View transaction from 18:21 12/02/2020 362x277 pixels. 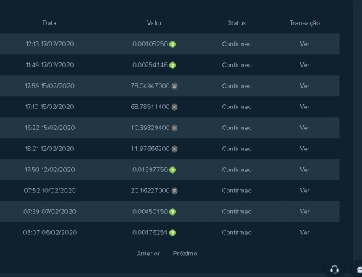point(305,149)
